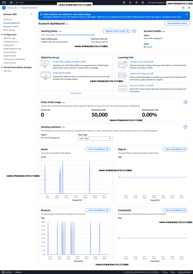Image resolution: width=193 pixels, height=274 pixels.
Task: Open Suppression list in sidebar
Action: [x=10, y=56]
